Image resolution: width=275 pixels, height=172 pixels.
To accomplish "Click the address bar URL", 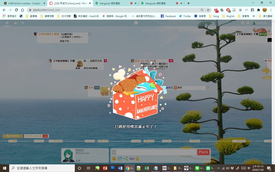I will click(x=46, y=10).
